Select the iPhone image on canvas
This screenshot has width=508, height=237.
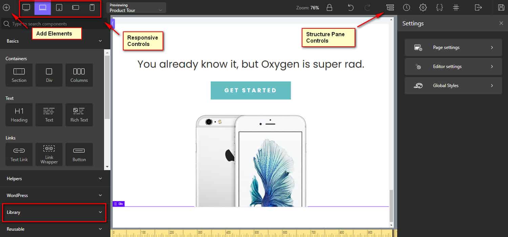coord(251,161)
